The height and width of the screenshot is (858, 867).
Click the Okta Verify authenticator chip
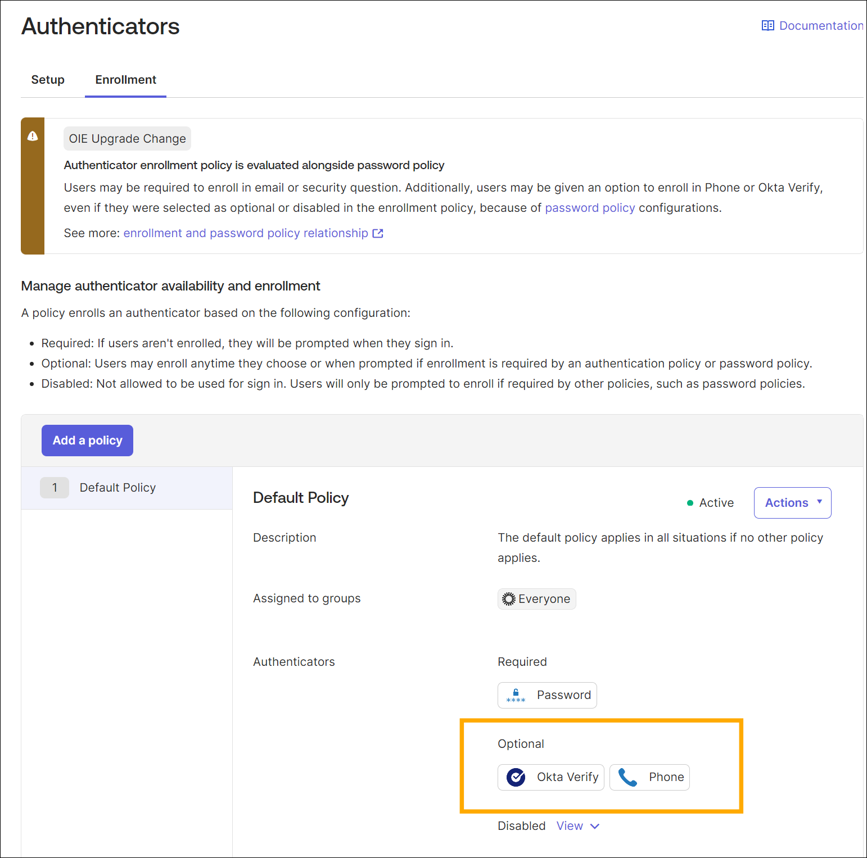tap(550, 777)
